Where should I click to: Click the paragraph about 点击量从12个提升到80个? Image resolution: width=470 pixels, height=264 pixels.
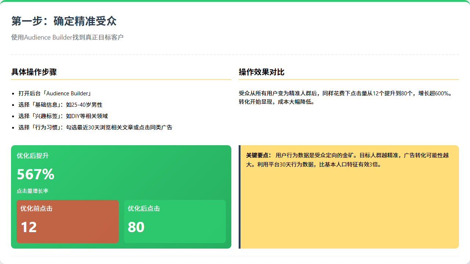pyautogui.click(x=345, y=93)
